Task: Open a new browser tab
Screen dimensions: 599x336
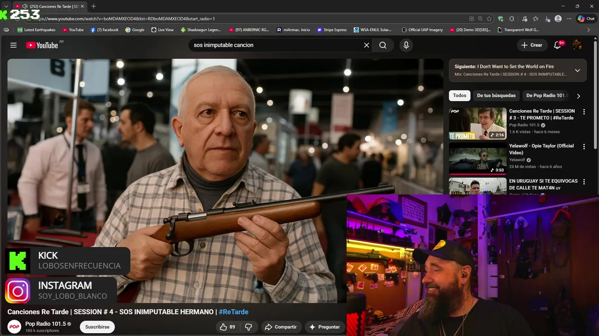Action: pos(94,6)
